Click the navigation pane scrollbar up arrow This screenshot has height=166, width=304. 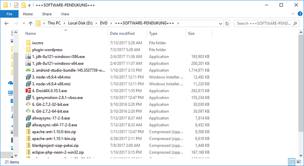(x=16, y=32)
